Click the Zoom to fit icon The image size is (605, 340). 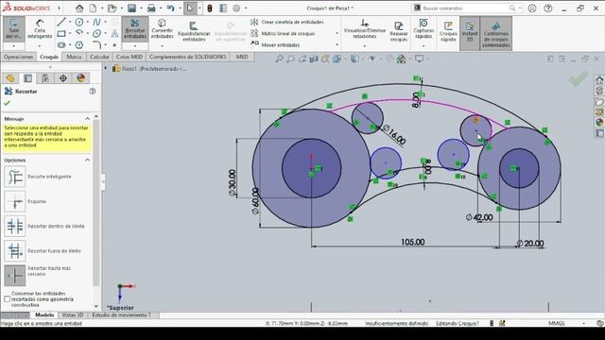click(x=279, y=59)
